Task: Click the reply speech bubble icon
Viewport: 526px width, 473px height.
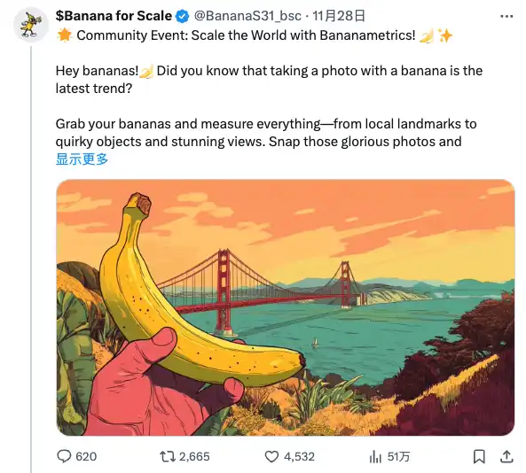Action: point(64,456)
